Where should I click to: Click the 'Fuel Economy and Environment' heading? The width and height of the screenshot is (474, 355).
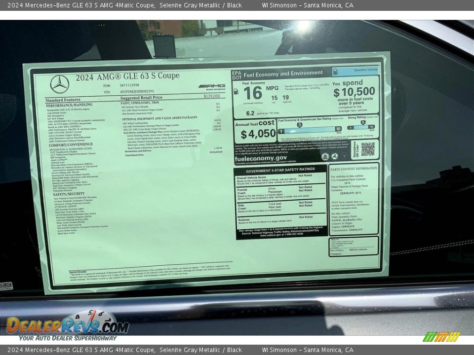click(283, 73)
